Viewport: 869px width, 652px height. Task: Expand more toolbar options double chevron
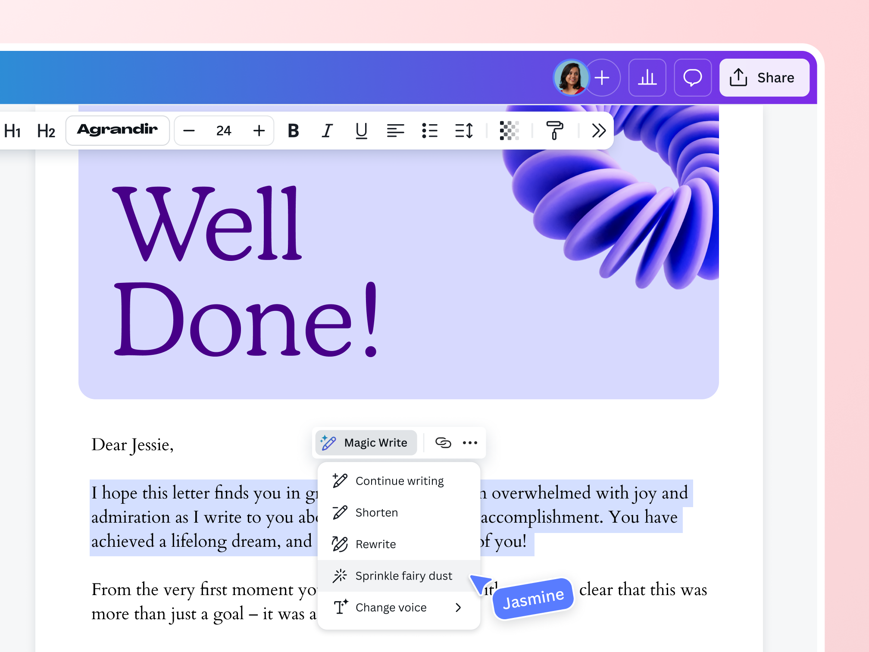(x=599, y=131)
